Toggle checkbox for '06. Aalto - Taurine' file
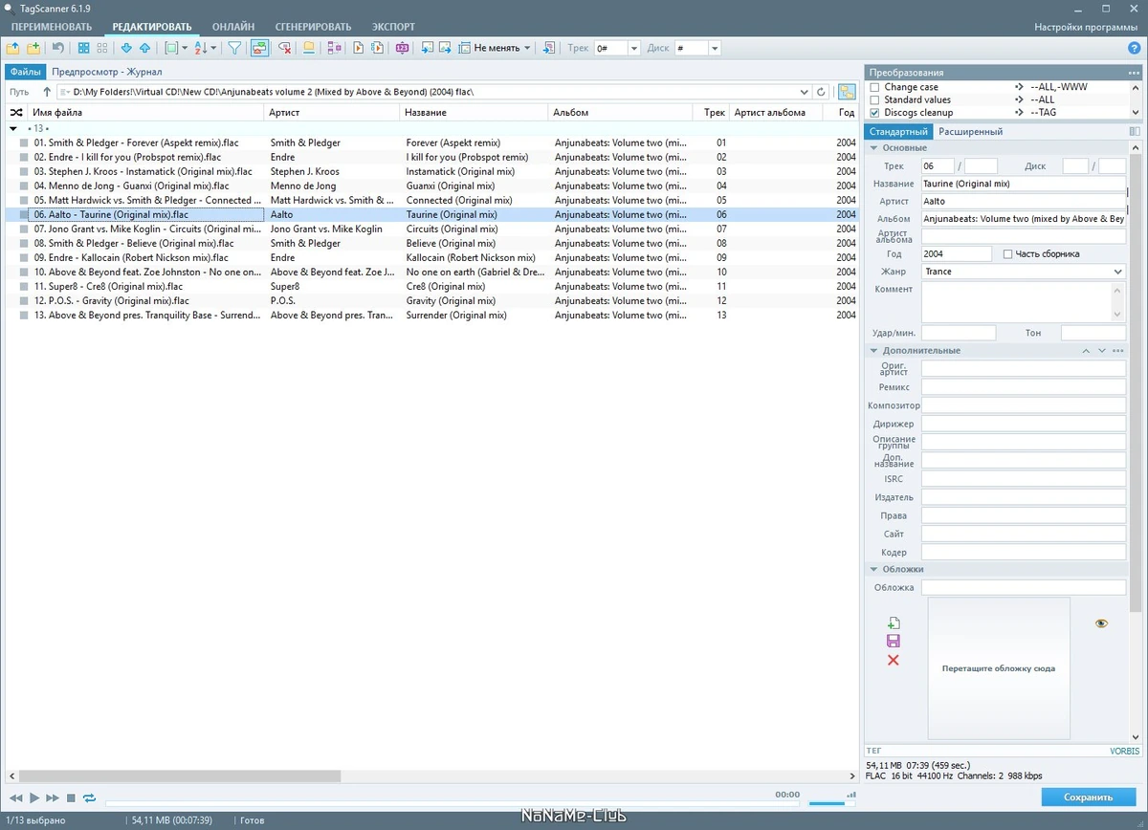 coord(24,214)
